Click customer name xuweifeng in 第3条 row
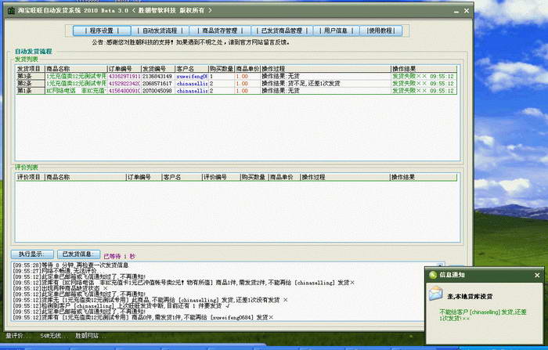The image size is (548, 350). pyautogui.click(x=192, y=76)
